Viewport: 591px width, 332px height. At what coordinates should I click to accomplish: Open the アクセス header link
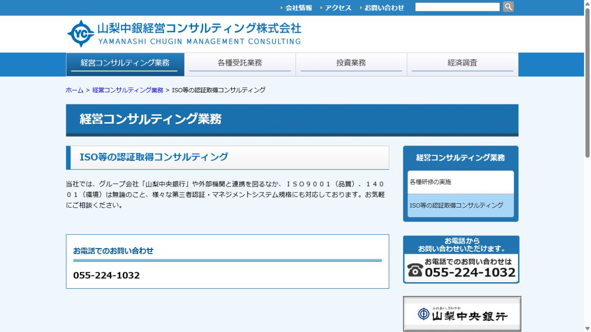(338, 7)
